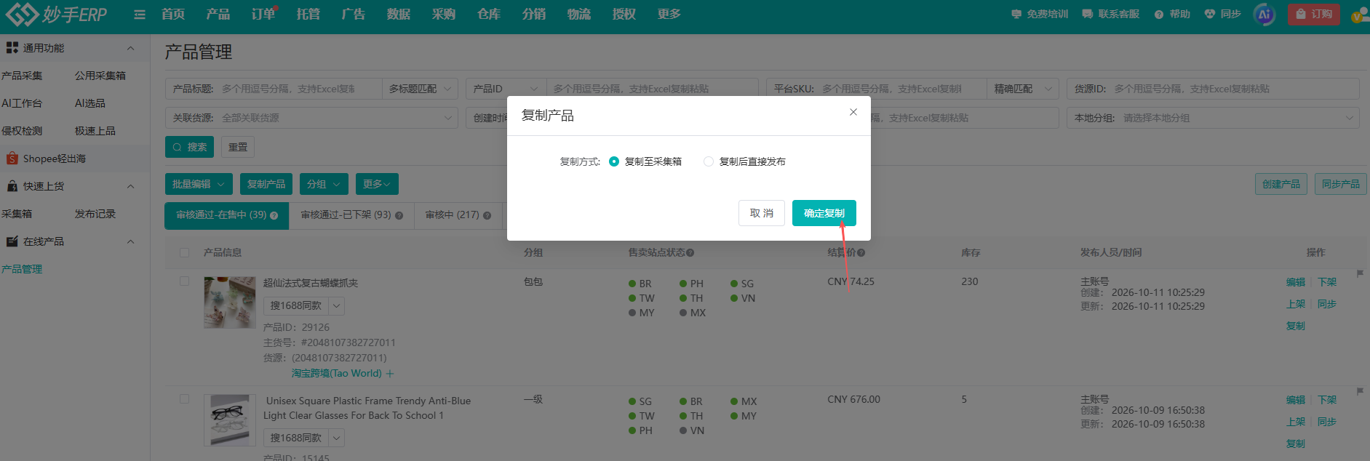1370x461 pixels.
Task: Click 下架 link for Unisex Square glasses product
Action: (1327, 400)
